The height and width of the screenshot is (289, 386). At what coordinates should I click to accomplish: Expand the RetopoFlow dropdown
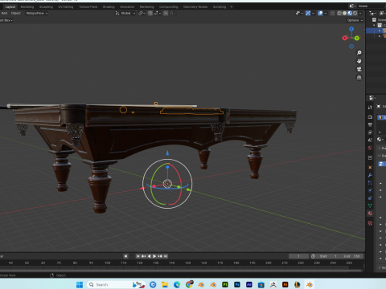tap(37, 13)
